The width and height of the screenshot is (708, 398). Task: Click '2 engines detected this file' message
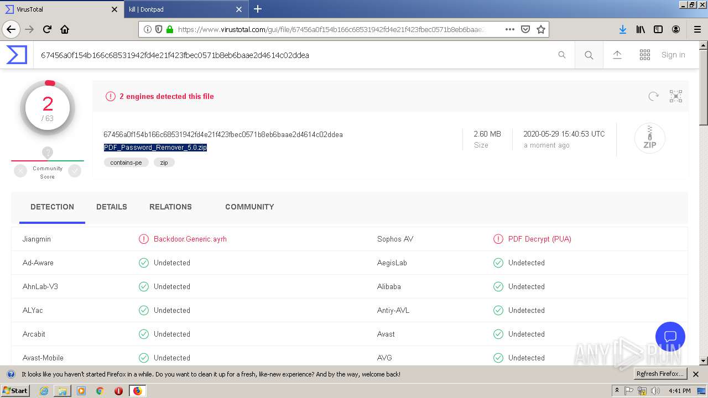pos(166,96)
